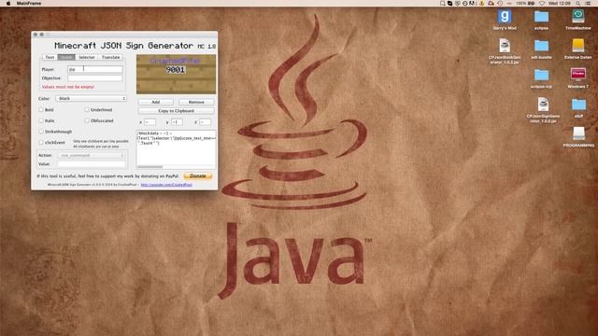The height and width of the screenshot is (336, 598).
Task: Click the clickEvent Value input field
Action: 92,164
